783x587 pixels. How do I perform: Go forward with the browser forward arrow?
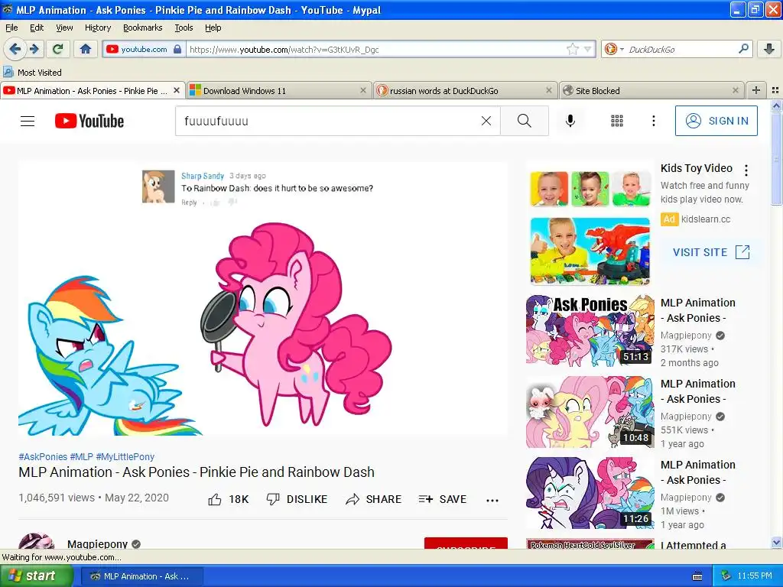click(x=34, y=49)
